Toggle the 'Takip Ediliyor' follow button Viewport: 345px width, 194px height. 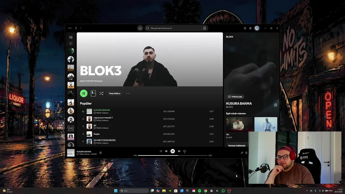(x=115, y=93)
